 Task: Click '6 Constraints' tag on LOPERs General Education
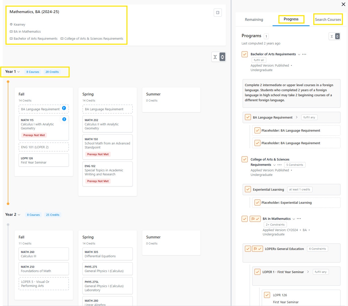point(317,249)
